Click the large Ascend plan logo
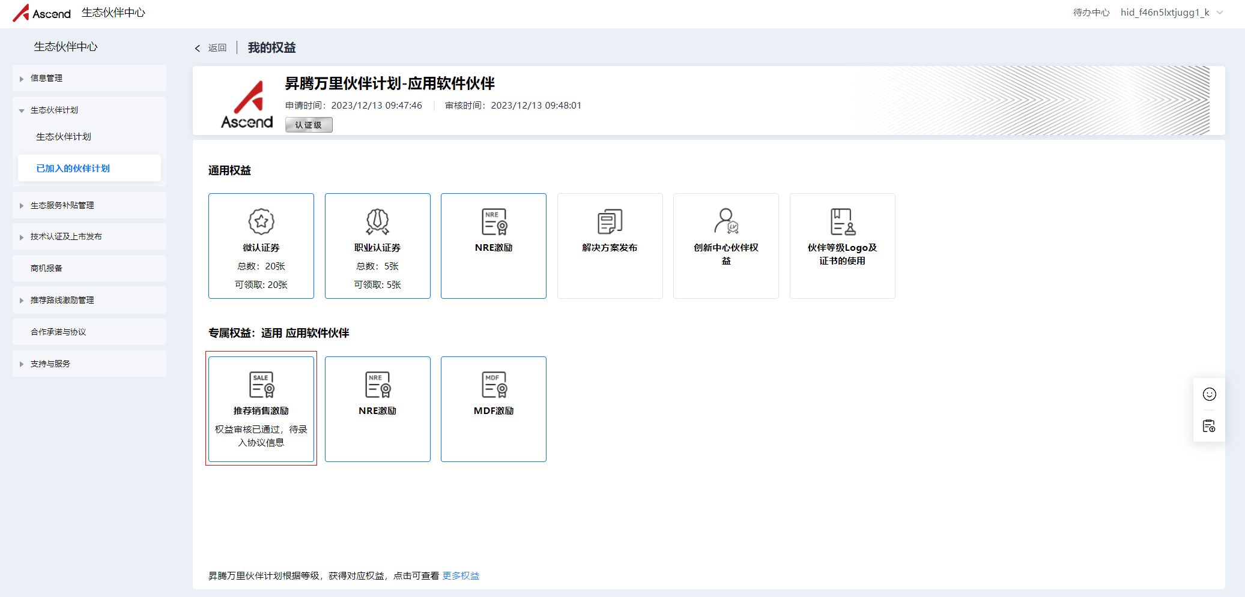 pyautogui.click(x=247, y=104)
